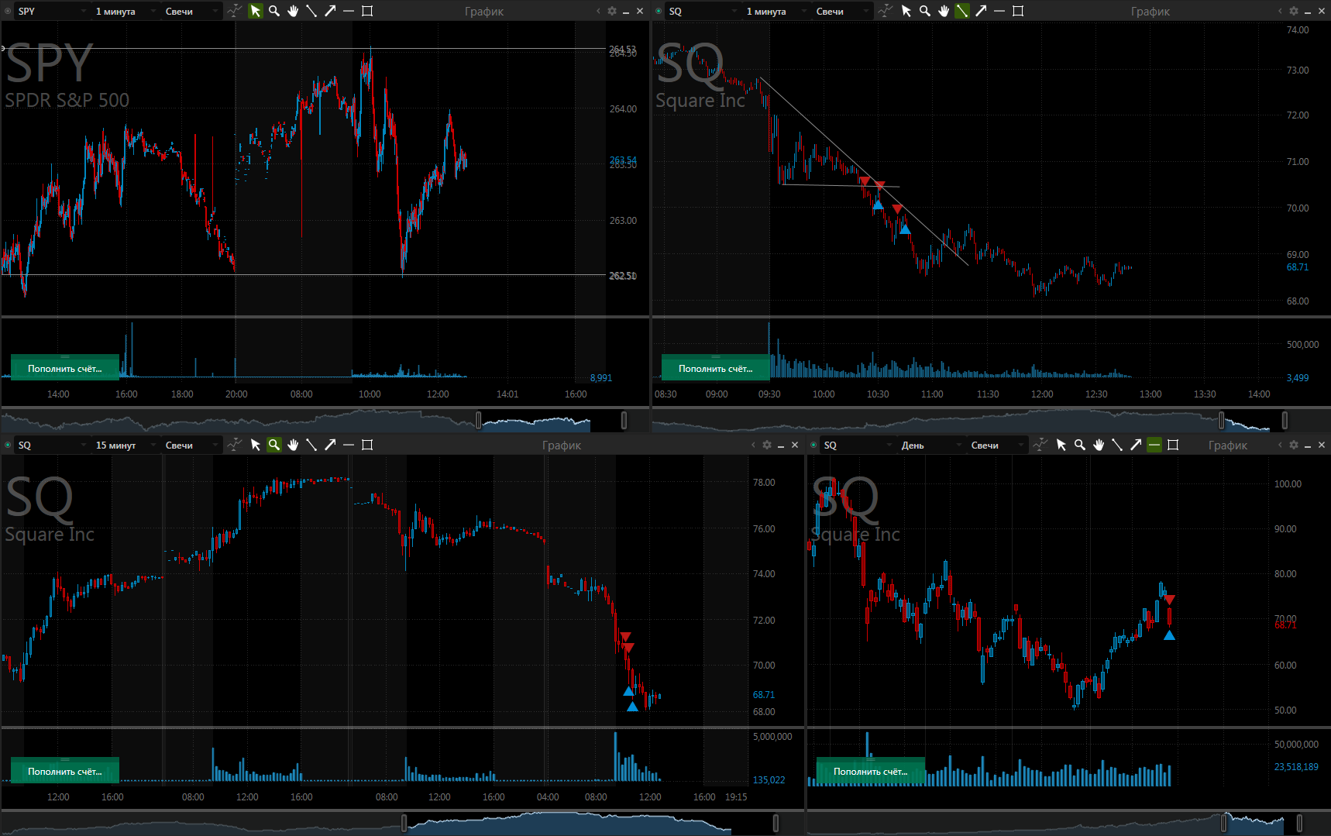The image size is (1331, 836).
Task: Click the blue buy marker on SQ daily chart
Action: pos(1169,635)
